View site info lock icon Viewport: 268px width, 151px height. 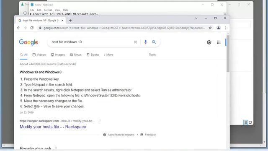(40, 28)
